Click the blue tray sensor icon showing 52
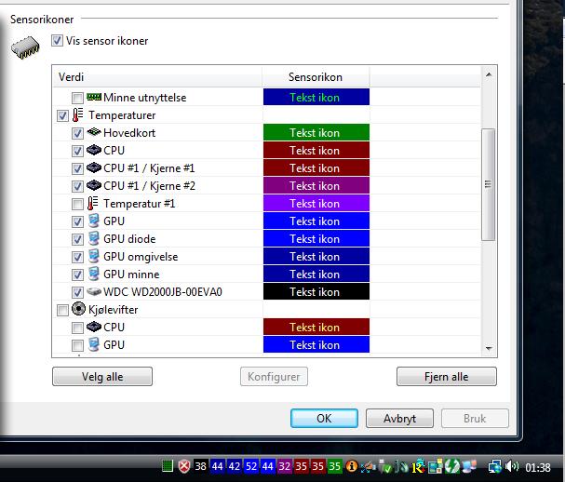The image size is (565, 482). [251, 466]
